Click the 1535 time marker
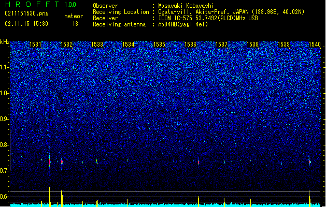The height and width of the screenshot is (207, 326). 160,45
